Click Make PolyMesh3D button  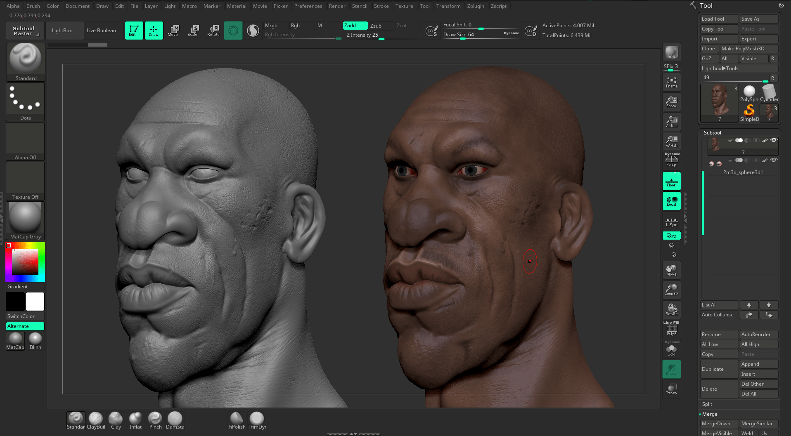pyautogui.click(x=749, y=49)
